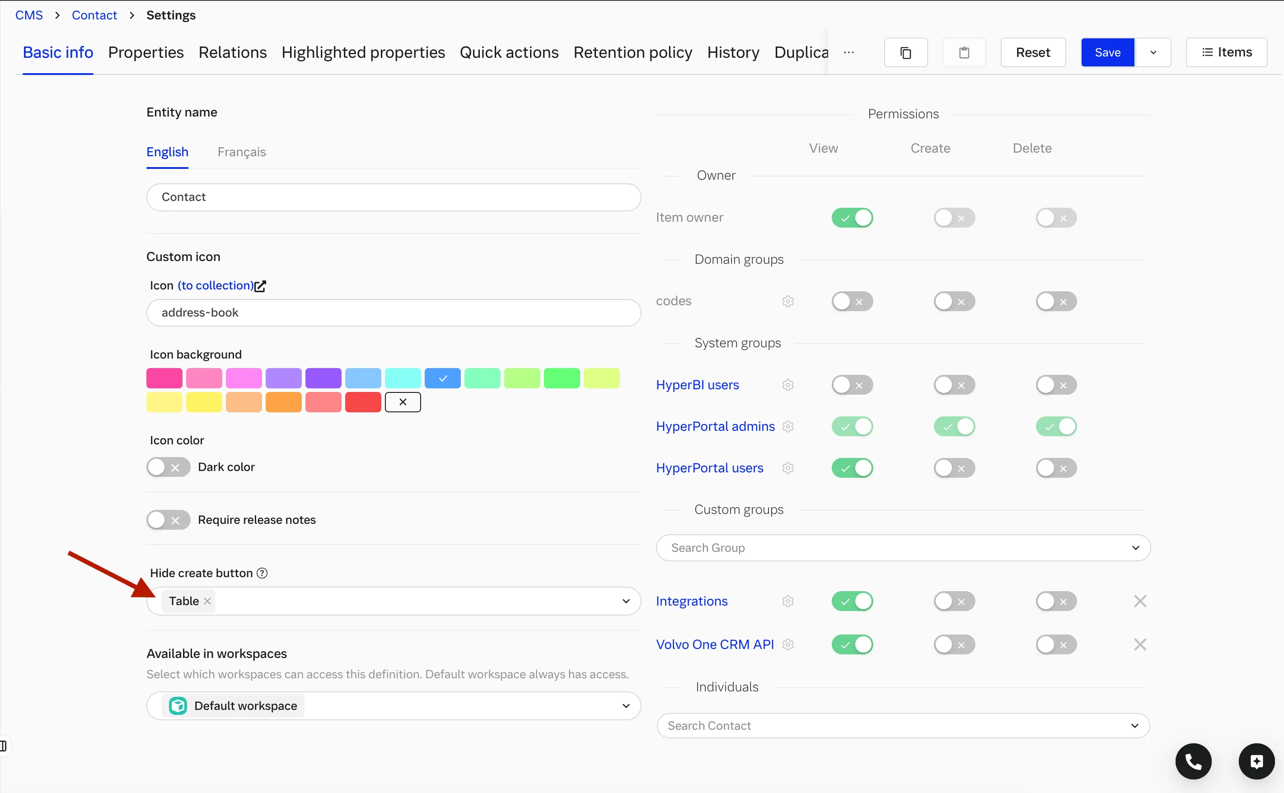Click the Reset button
Viewport: 1284px width, 793px height.
(x=1033, y=52)
